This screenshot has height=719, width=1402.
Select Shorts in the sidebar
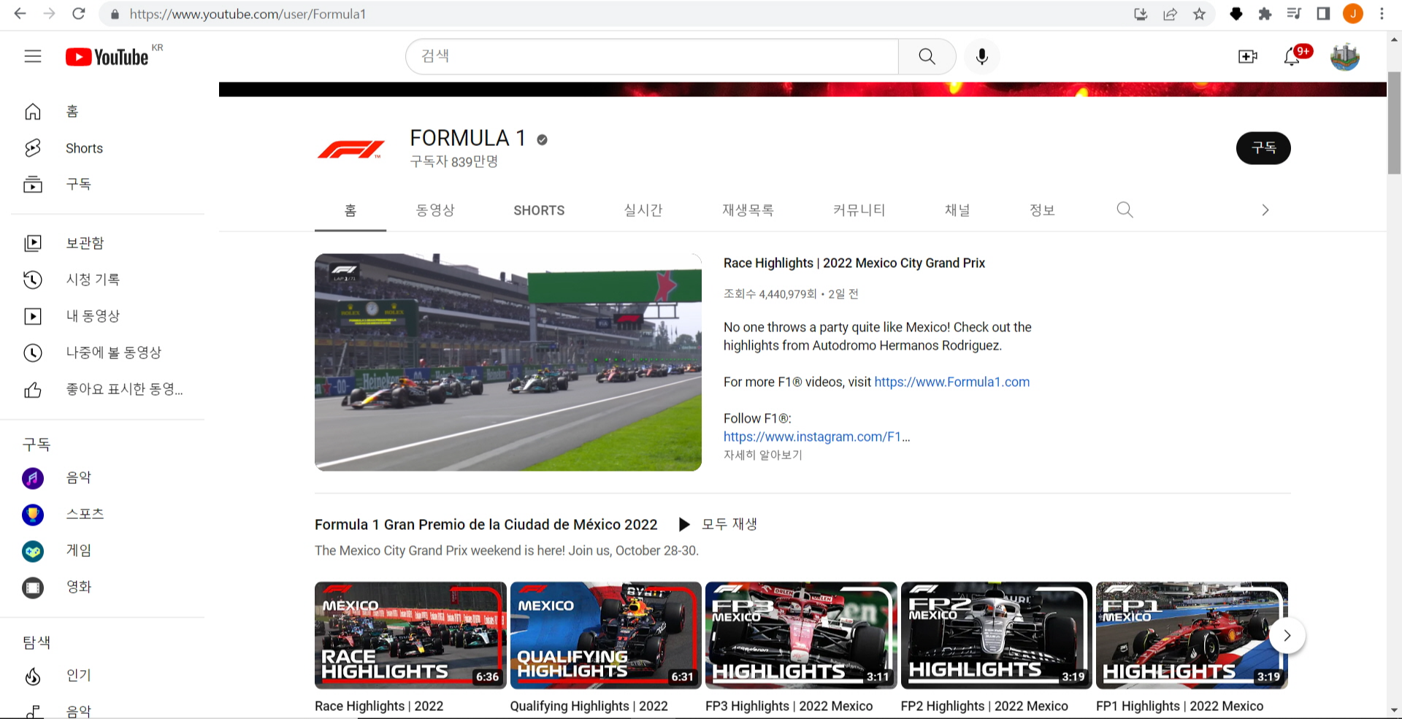pyautogui.click(x=83, y=148)
